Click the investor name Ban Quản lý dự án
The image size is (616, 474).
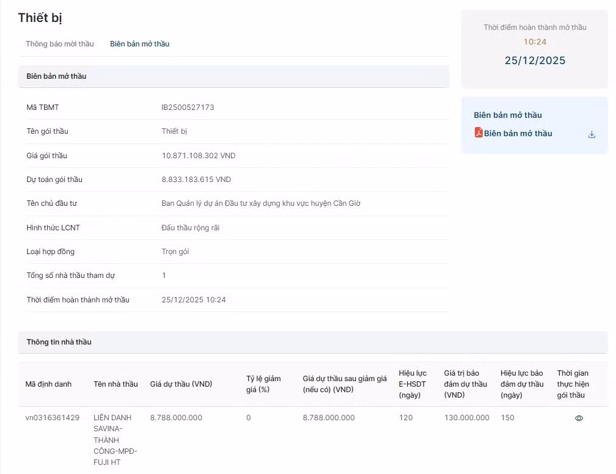(x=260, y=203)
